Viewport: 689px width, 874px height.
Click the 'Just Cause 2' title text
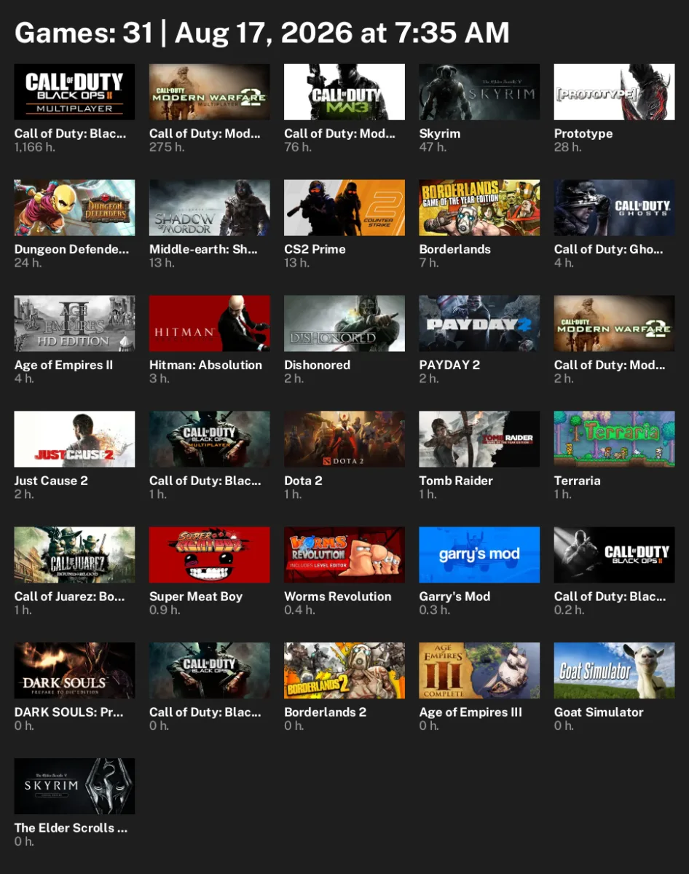pyautogui.click(x=51, y=481)
